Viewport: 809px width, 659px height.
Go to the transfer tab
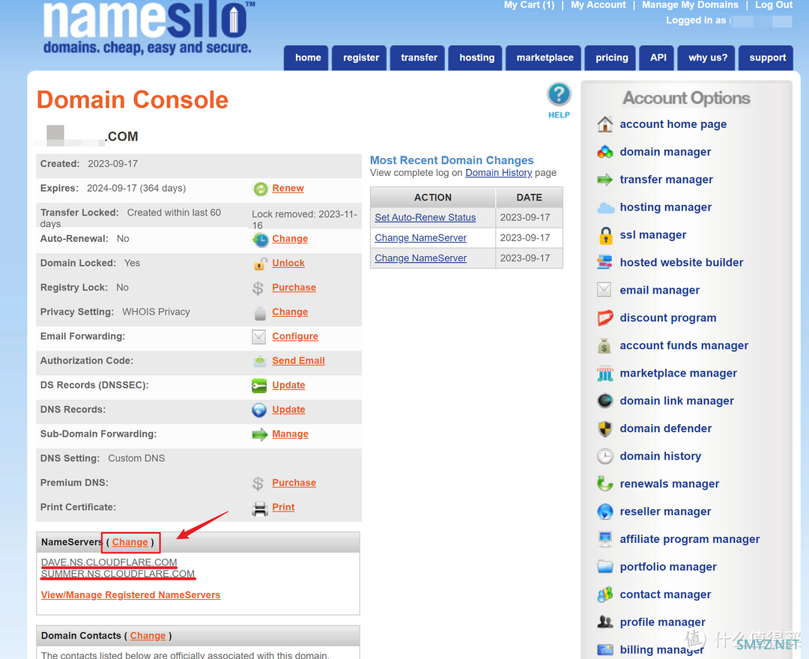[x=419, y=58]
